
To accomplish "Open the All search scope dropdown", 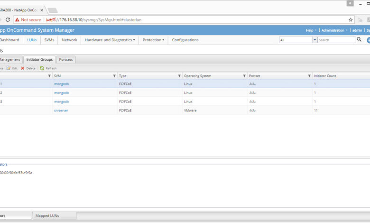I will click(x=314, y=40).
